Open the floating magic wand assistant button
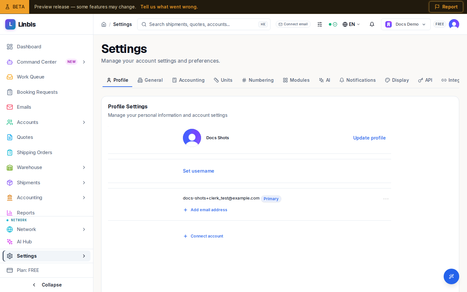The image size is (467, 292). coord(451,276)
